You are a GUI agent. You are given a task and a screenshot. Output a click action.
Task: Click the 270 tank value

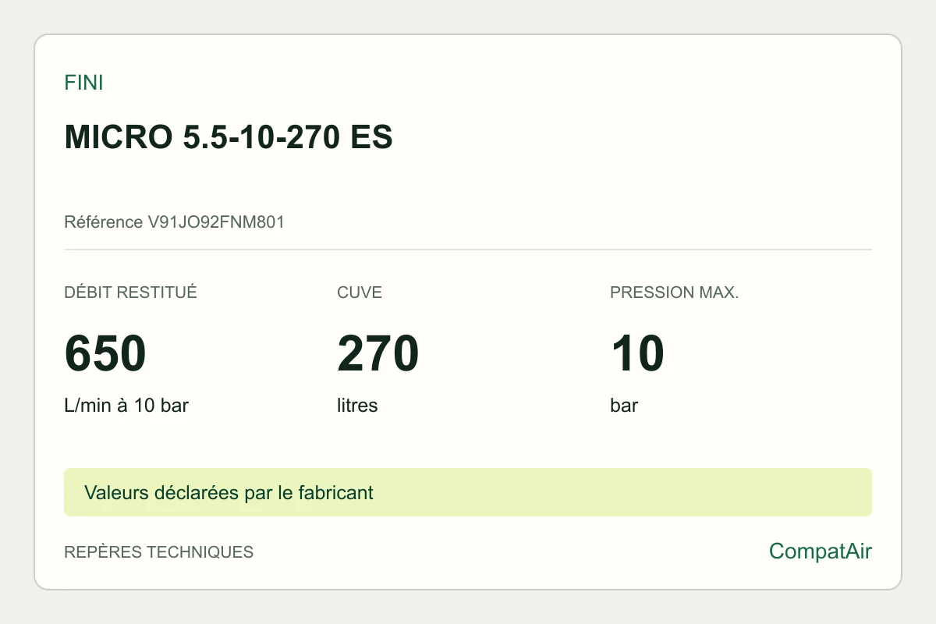pyautogui.click(x=378, y=353)
